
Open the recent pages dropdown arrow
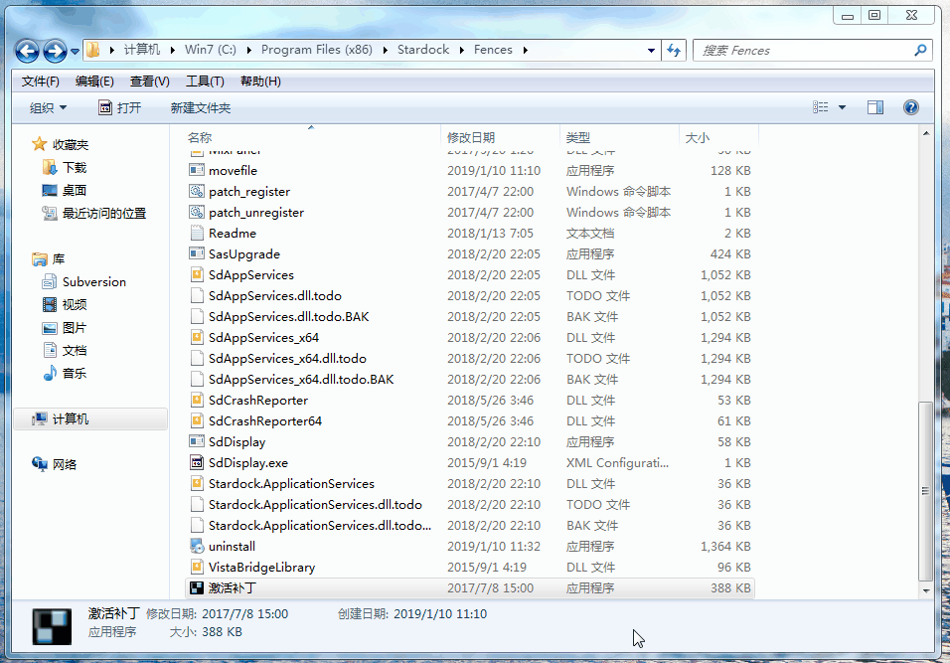tap(75, 52)
